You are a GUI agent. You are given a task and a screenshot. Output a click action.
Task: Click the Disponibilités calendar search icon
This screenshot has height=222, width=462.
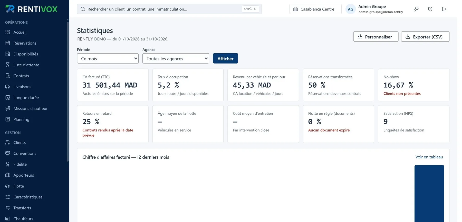pos(8,54)
